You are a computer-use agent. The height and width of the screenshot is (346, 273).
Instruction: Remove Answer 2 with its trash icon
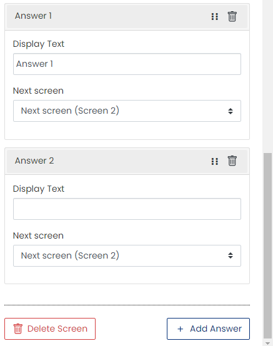point(232,161)
